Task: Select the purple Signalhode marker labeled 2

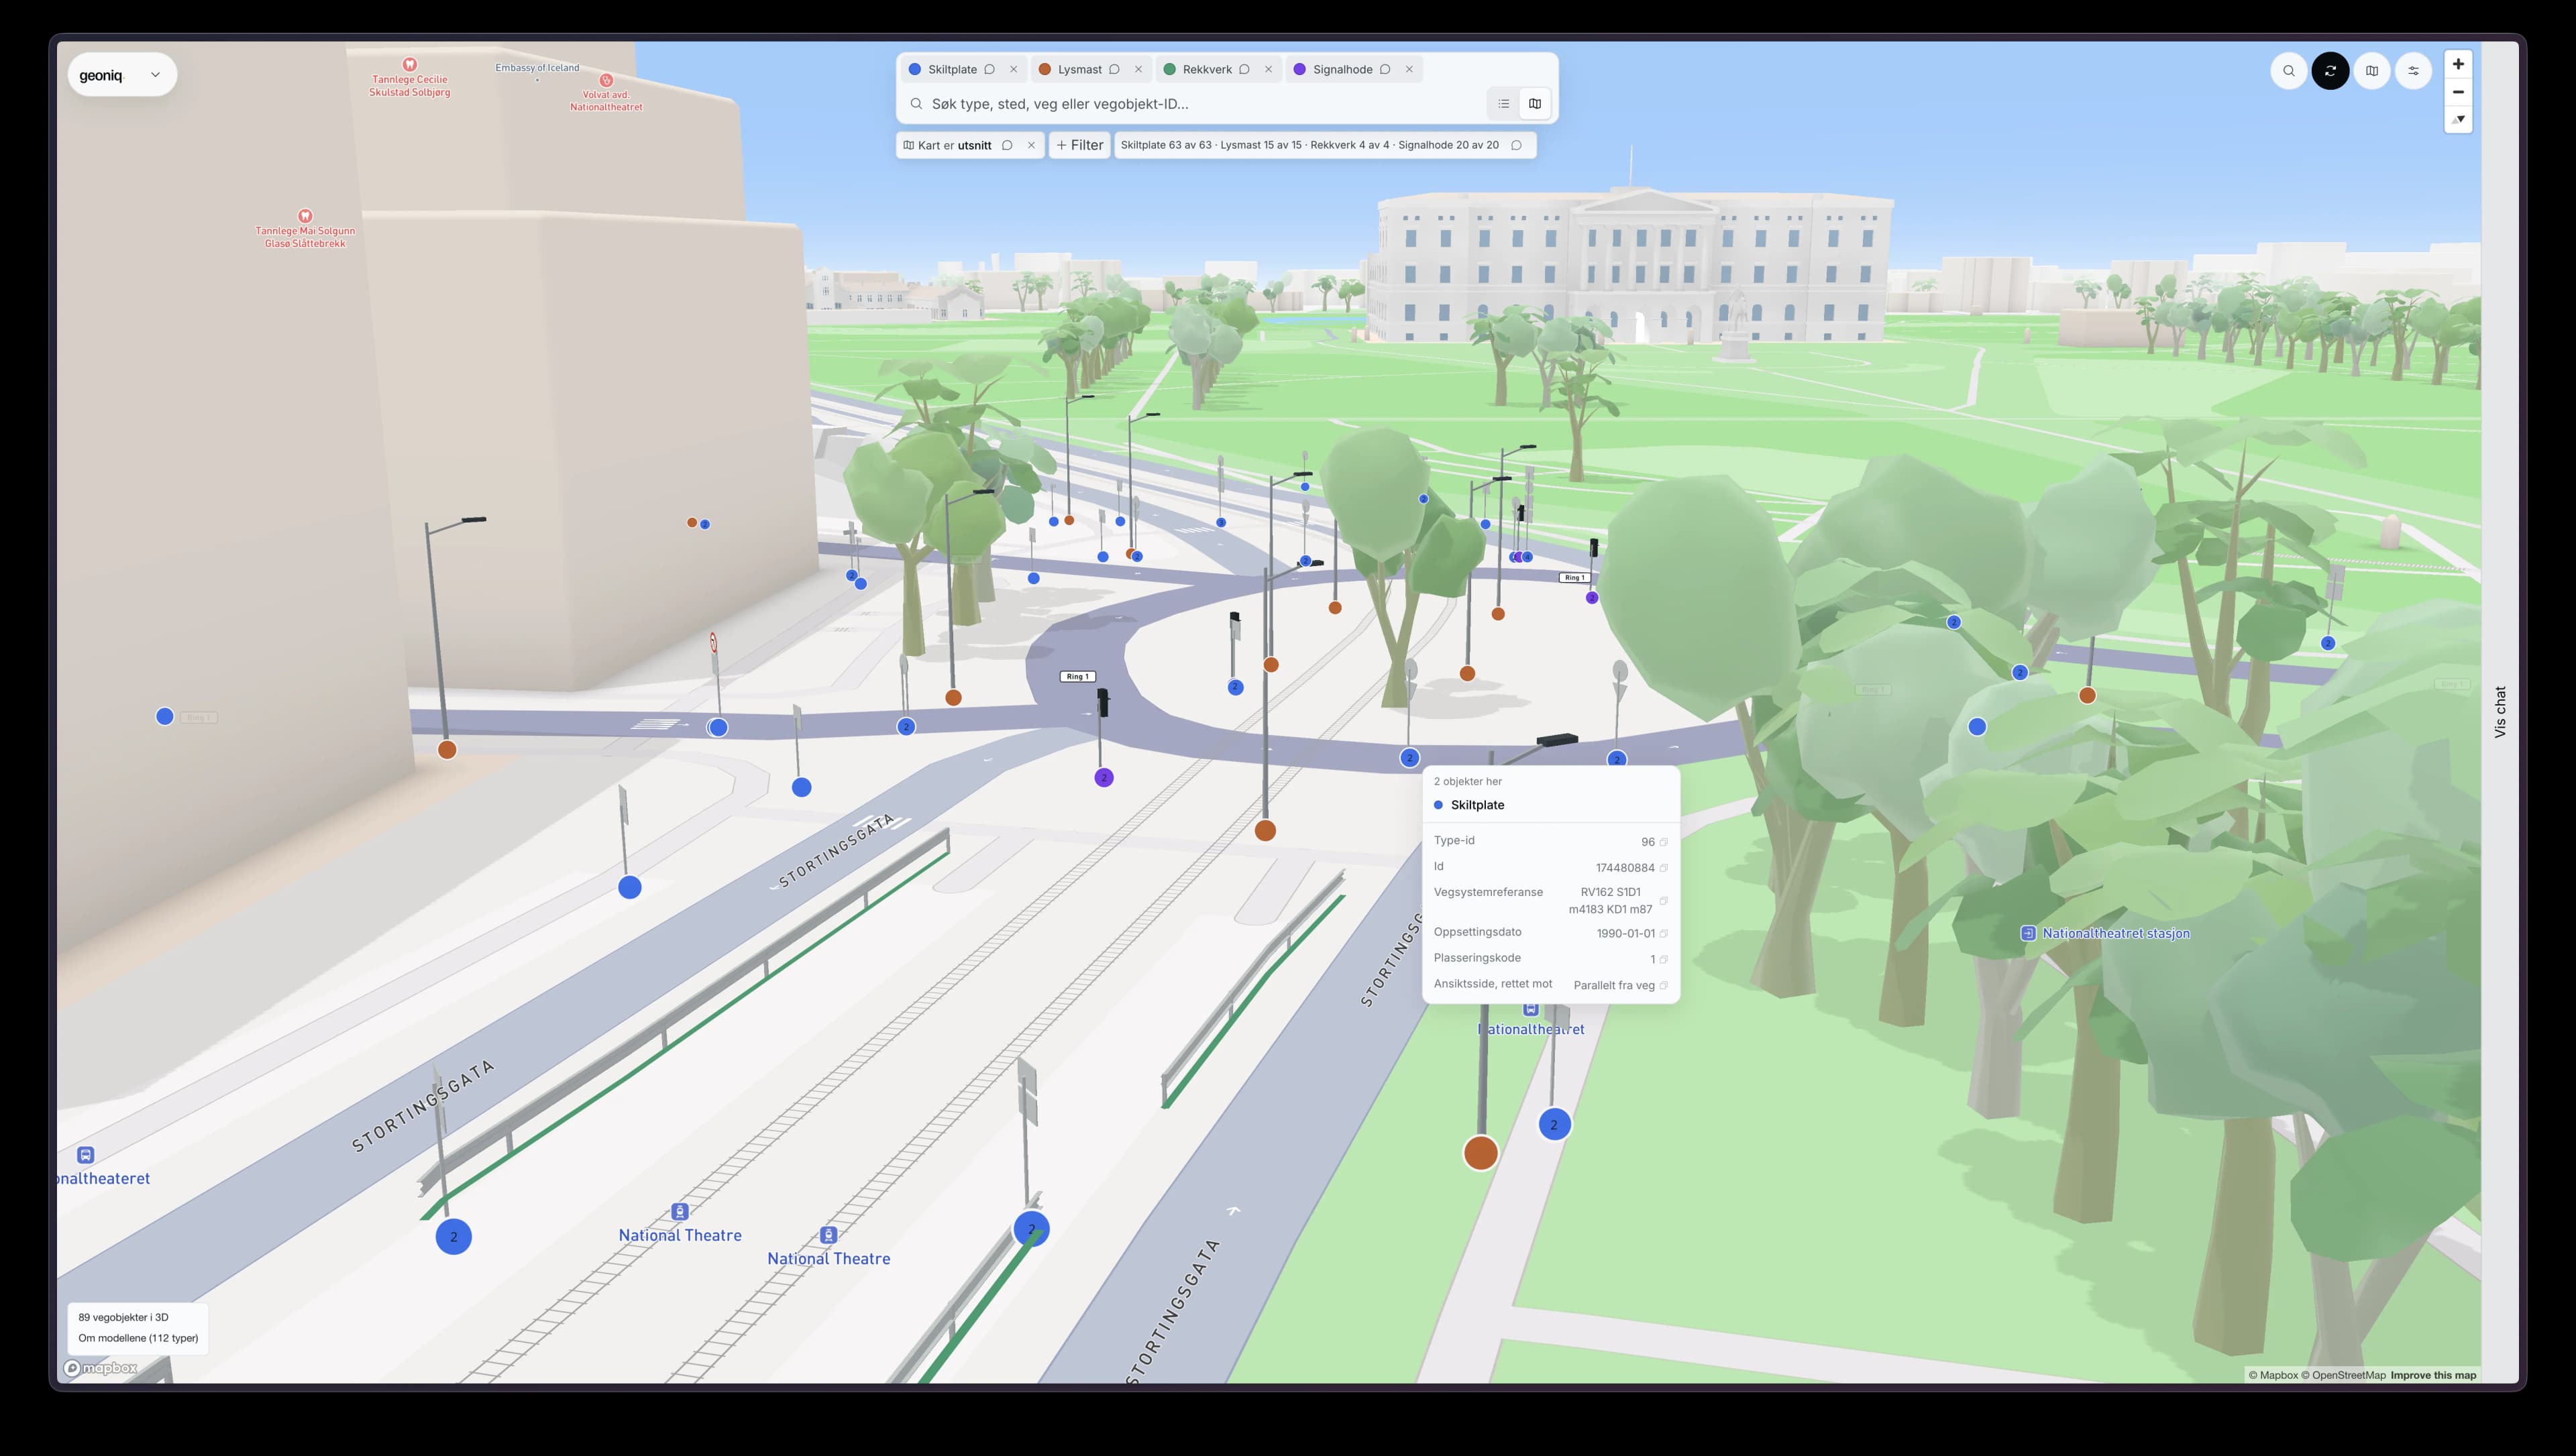Action: (1103, 777)
